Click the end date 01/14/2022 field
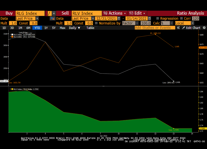 click(137, 19)
